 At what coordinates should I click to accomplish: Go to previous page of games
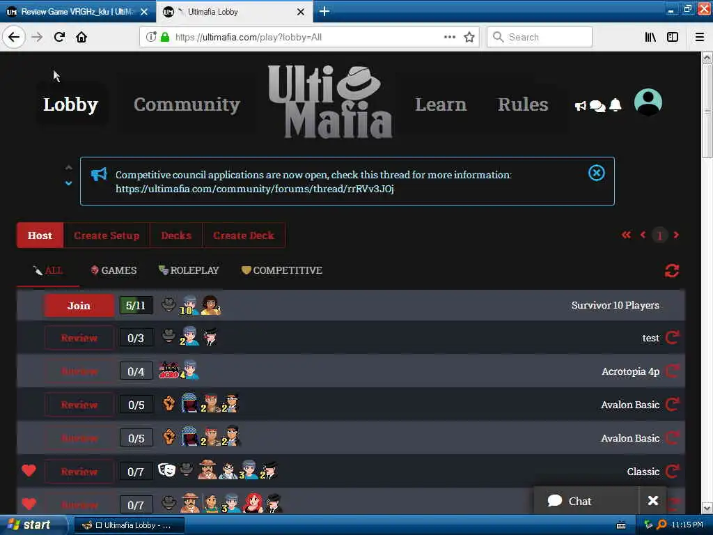(643, 235)
